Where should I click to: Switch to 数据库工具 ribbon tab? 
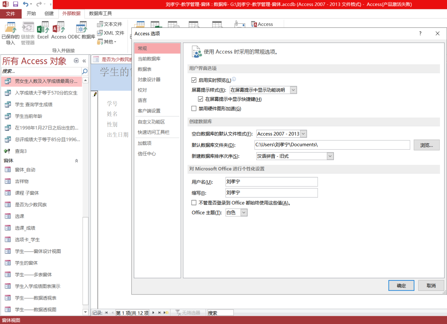[x=100, y=14]
